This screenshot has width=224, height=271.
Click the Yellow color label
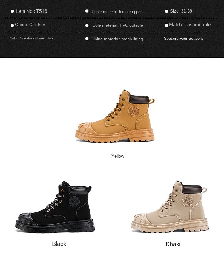[x=118, y=156]
